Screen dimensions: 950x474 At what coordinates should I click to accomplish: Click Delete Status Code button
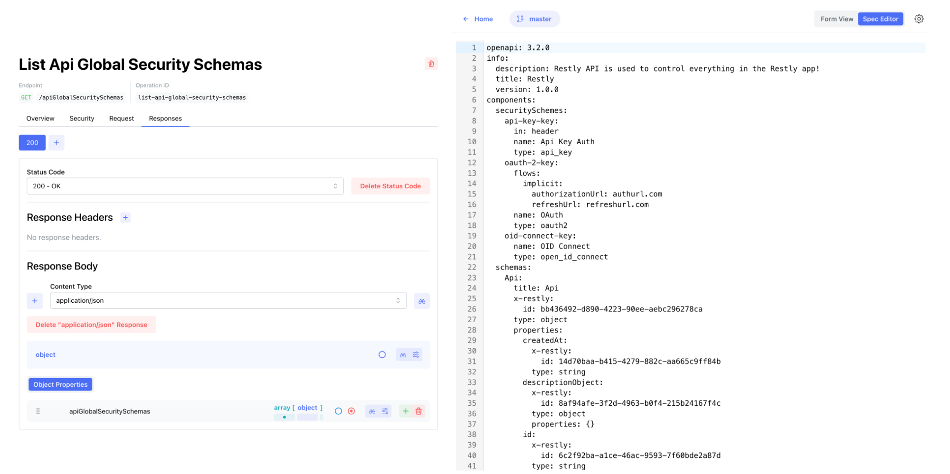coord(390,186)
